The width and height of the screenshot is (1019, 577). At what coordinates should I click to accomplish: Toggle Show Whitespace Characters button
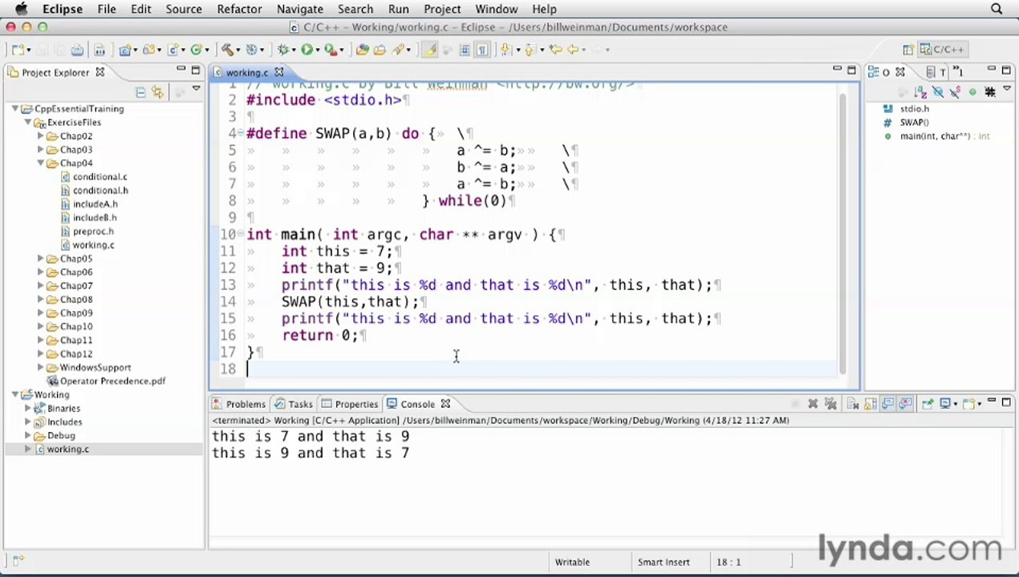[x=483, y=50]
